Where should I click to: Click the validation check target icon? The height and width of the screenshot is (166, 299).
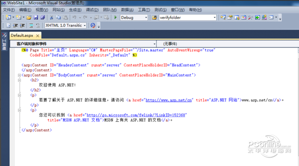[x=93, y=25]
